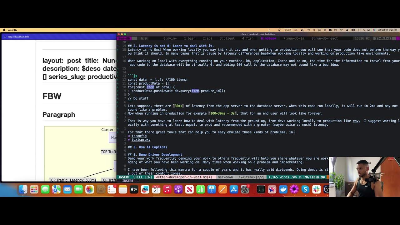Open News app in dock
400x225 pixels.
189,189
